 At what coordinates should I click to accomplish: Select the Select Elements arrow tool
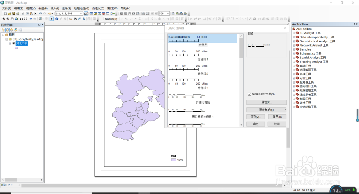coord(51,19)
